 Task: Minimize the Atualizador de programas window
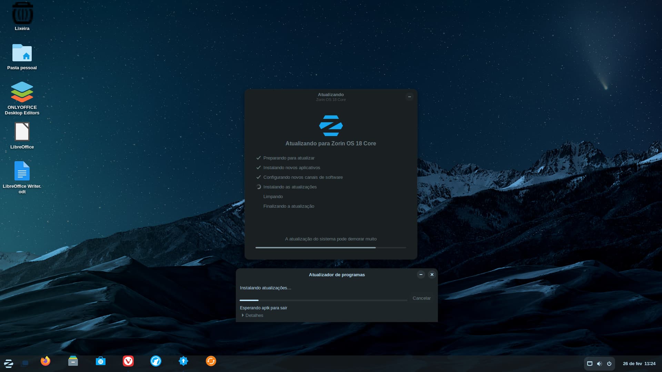[421, 275]
